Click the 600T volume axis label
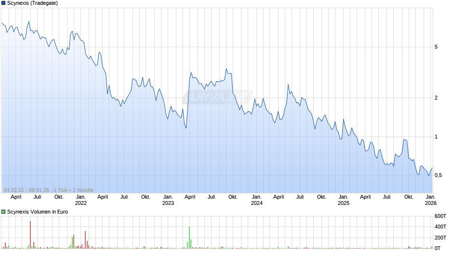Viewport: 453px width, 253px height. (440, 216)
